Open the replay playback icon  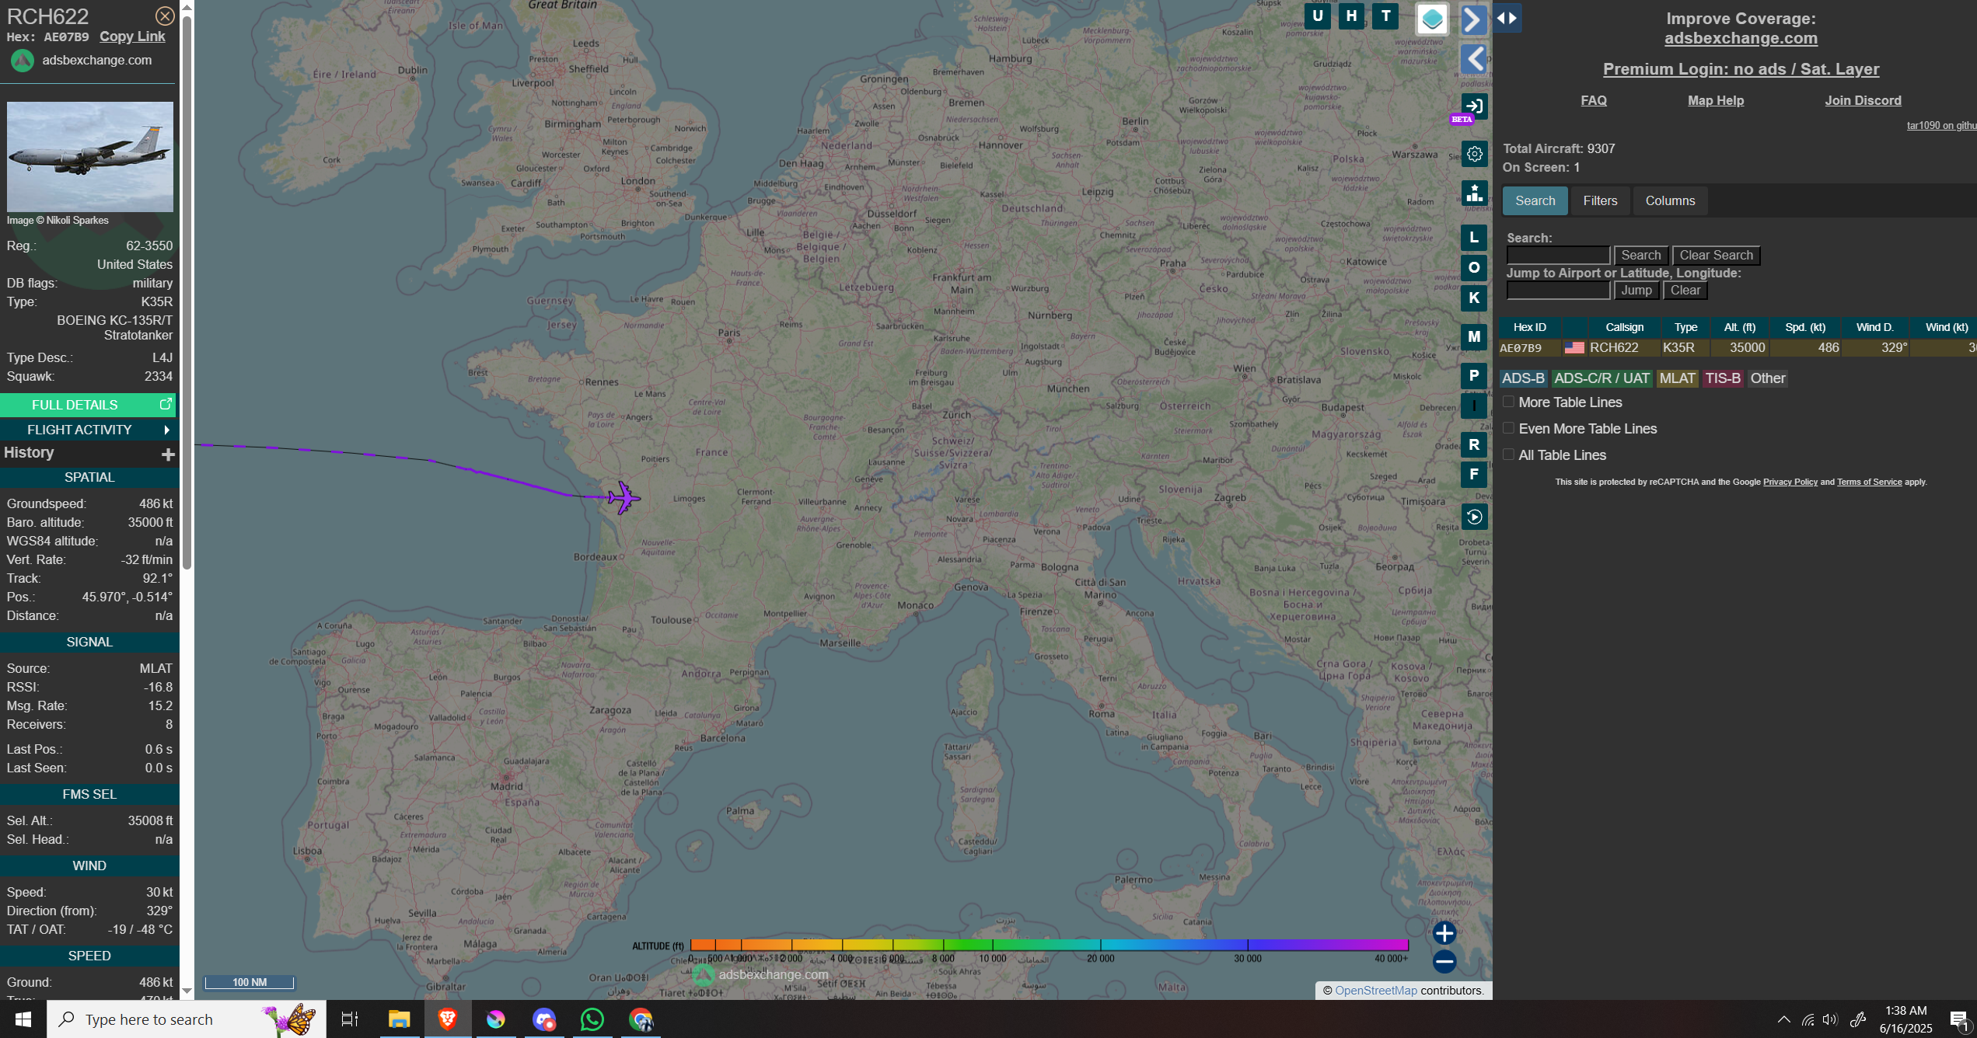pyautogui.click(x=1474, y=517)
